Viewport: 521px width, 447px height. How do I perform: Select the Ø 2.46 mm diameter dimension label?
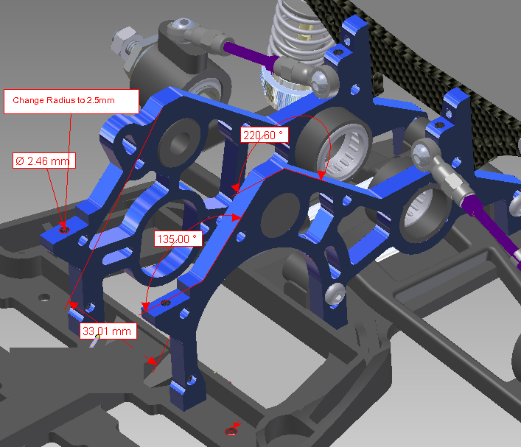click(x=44, y=160)
